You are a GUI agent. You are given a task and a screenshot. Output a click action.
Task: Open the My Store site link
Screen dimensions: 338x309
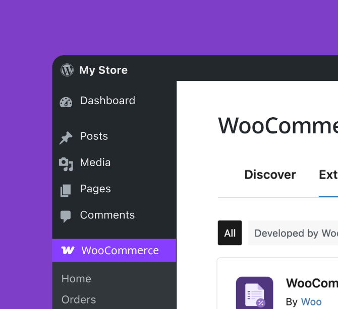103,70
